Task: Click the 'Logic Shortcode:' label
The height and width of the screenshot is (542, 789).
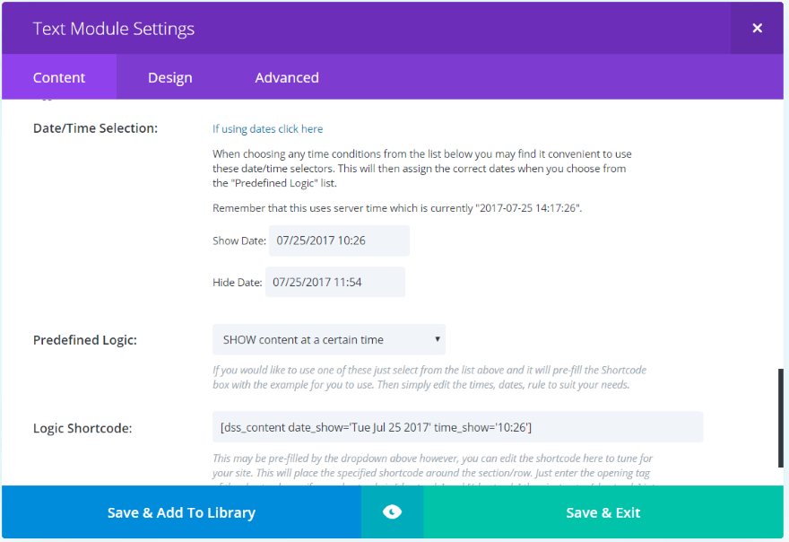Action: pyautogui.click(x=82, y=428)
